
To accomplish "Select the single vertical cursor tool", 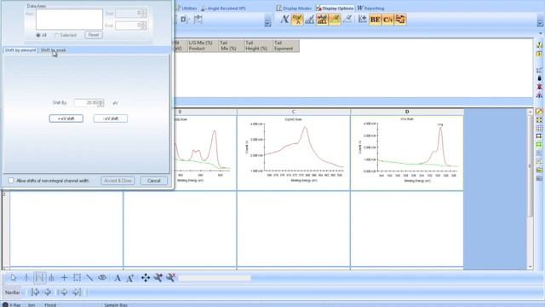I will 26,278.
